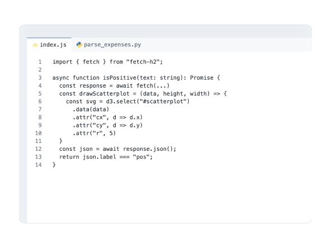Click the await fetch(...) expression
331x248 pixels.
point(143,85)
